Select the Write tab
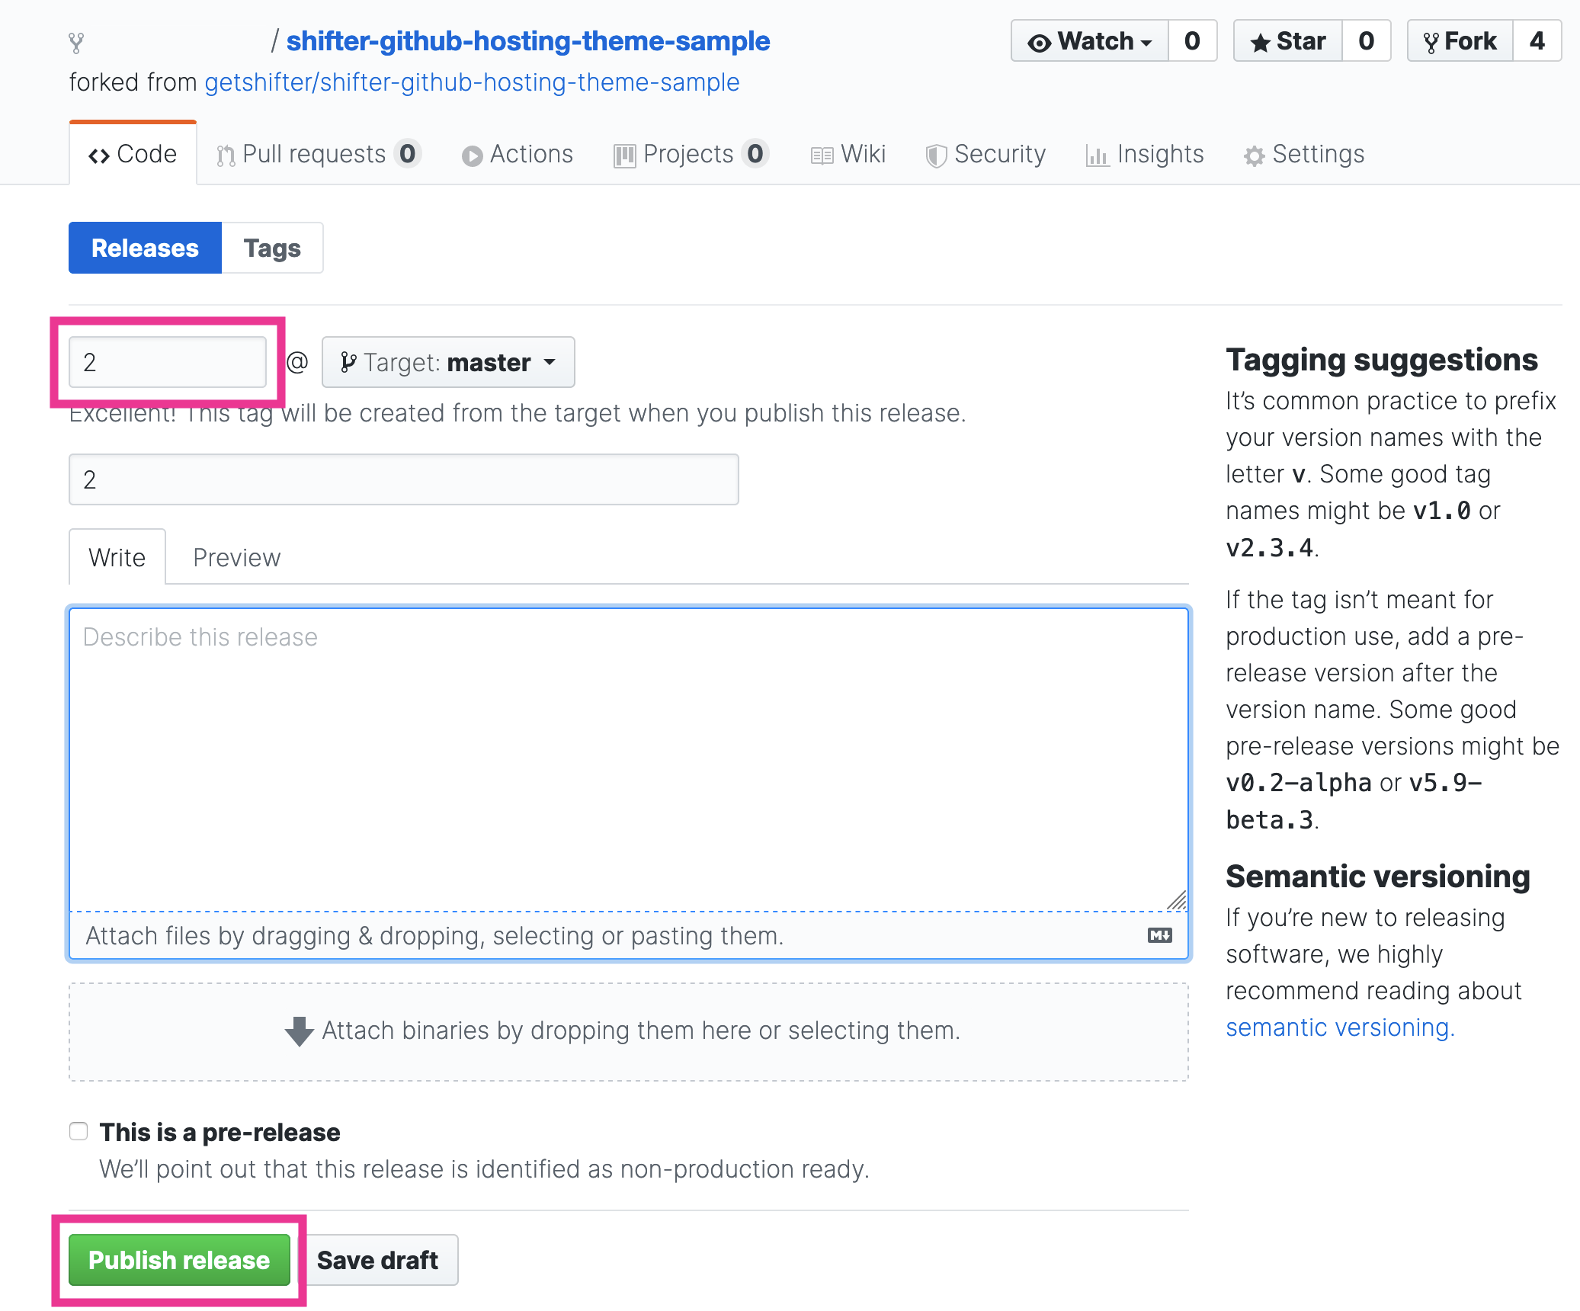This screenshot has height=1311, width=1580. pyautogui.click(x=117, y=557)
